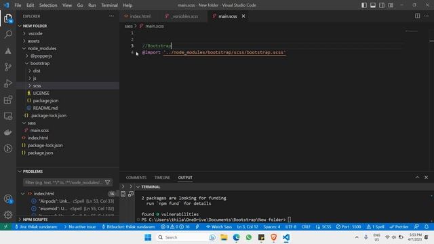This screenshot has width=434, height=244.
Task: Close the bottom panel
Action: point(427,178)
